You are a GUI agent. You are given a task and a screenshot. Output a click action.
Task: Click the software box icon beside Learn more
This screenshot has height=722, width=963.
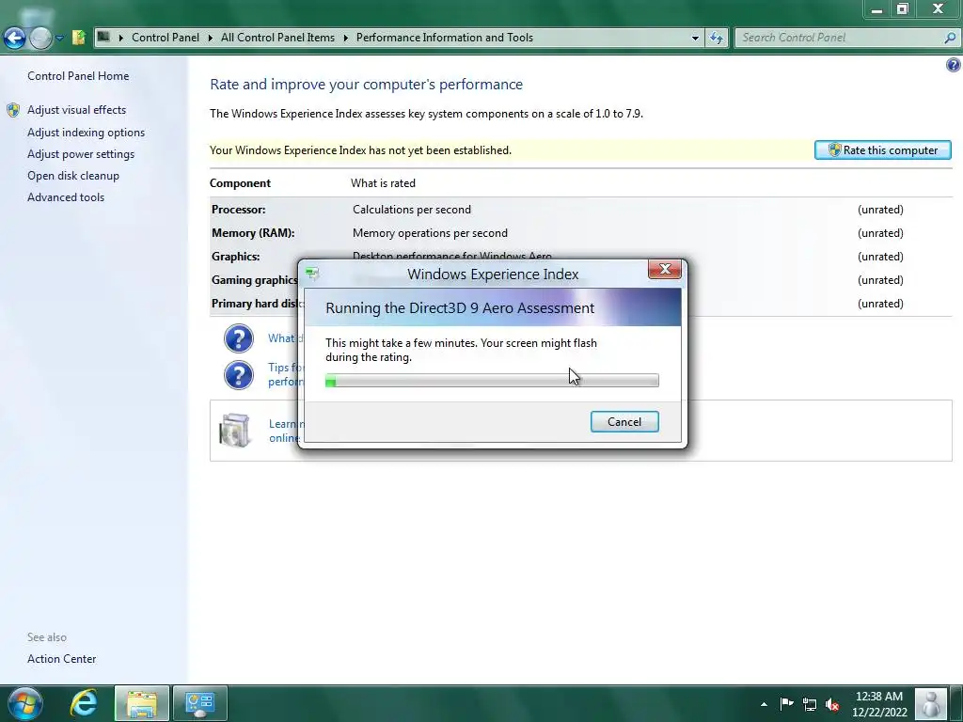click(235, 430)
